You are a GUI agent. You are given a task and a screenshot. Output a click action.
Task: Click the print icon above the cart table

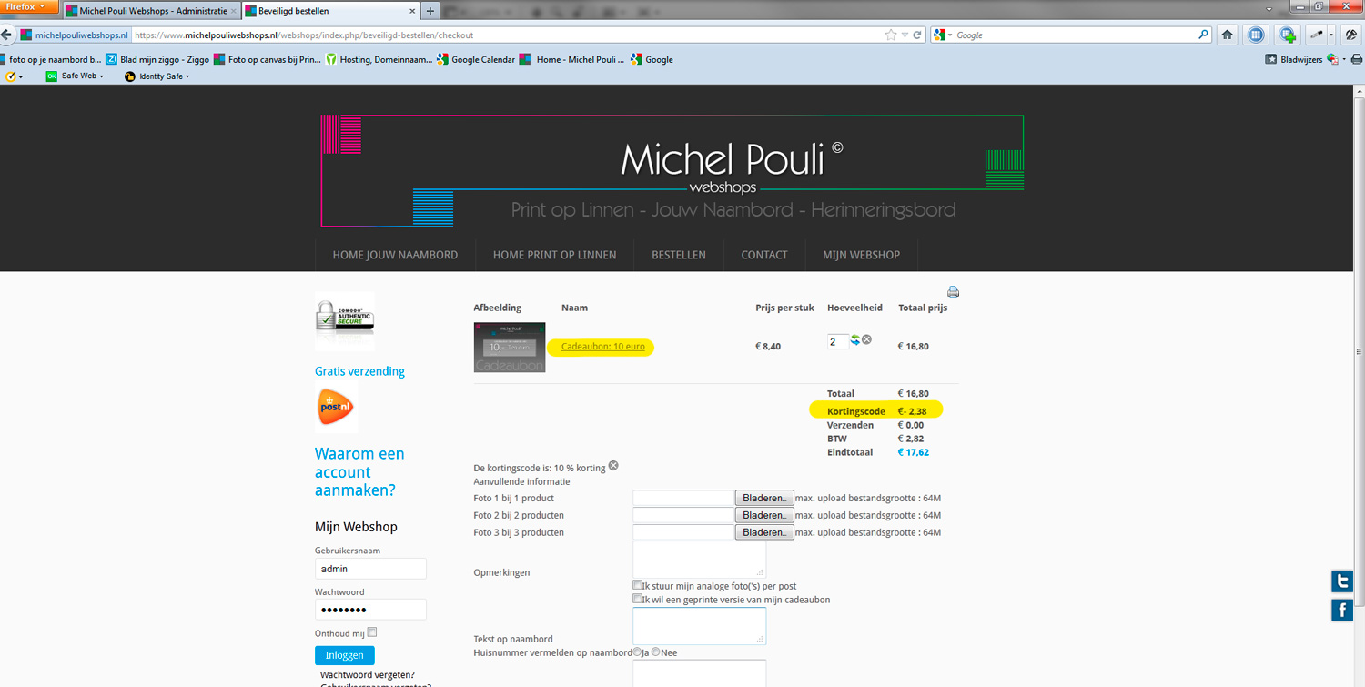(953, 292)
